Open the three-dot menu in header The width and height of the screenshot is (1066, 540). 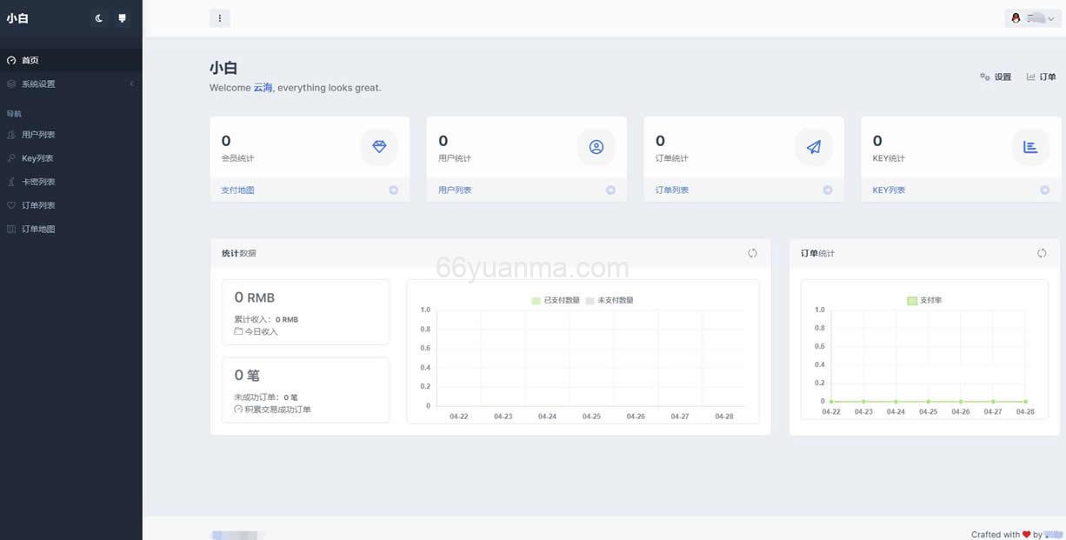coord(219,18)
